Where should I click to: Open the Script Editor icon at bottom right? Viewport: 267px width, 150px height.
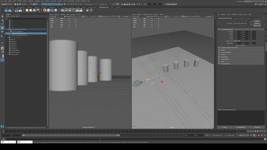[265, 139]
